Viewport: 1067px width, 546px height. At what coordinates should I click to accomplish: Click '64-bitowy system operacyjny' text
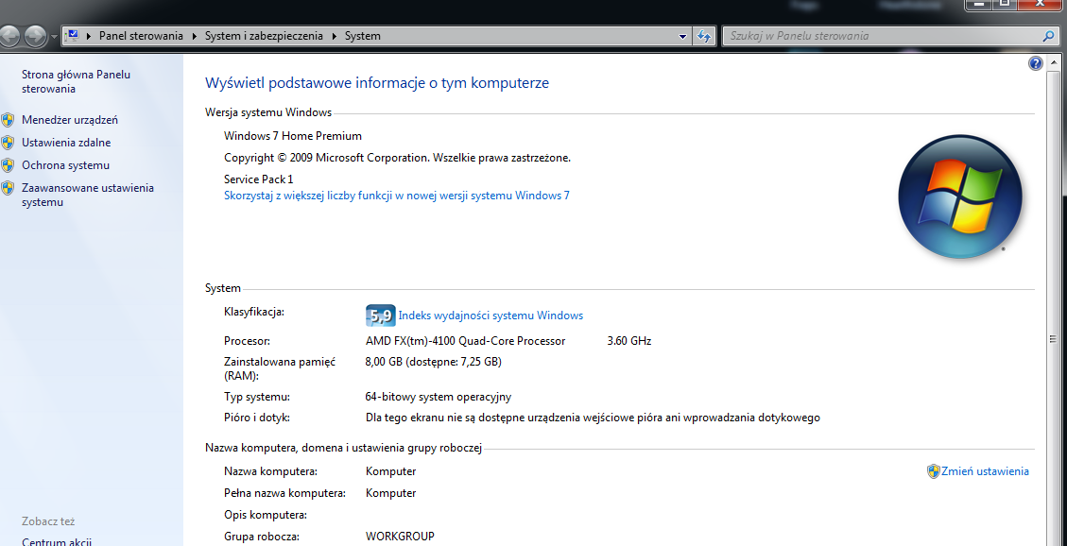coord(439,397)
